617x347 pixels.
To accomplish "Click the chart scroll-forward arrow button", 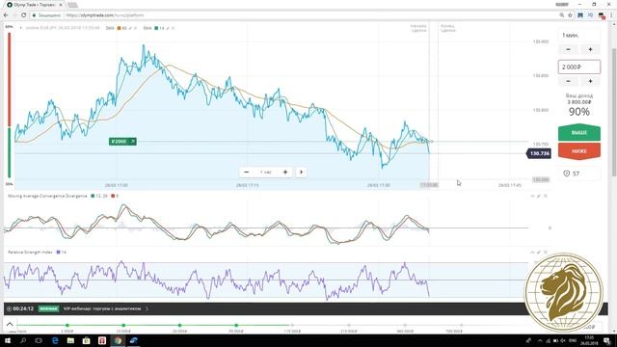I will (301, 172).
